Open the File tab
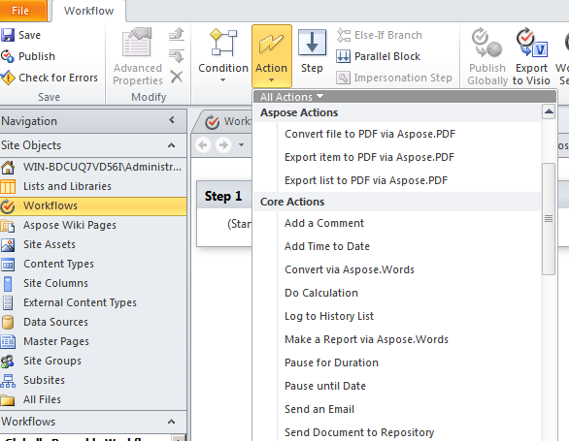569x441 pixels. [23, 11]
